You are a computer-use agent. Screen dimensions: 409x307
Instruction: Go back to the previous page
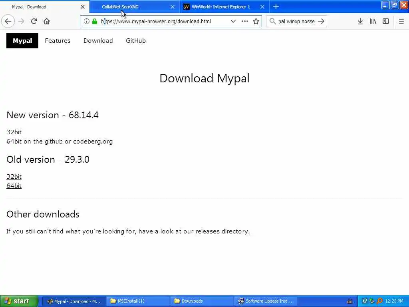point(8,21)
